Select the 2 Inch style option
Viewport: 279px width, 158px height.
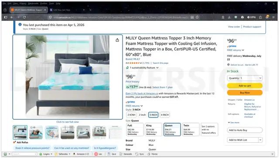[x=143, y=115]
